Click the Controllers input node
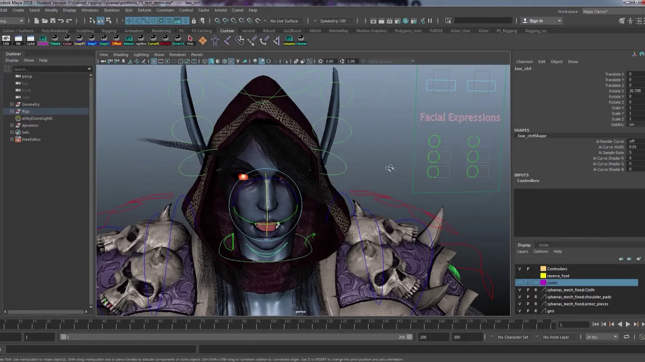 [528, 181]
